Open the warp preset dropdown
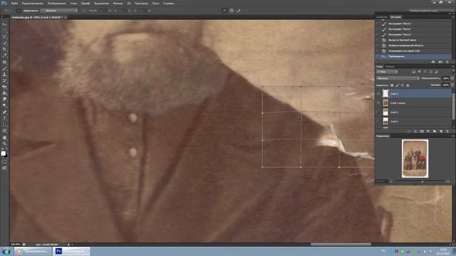This screenshot has width=456, height=256. click(x=60, y=11)
